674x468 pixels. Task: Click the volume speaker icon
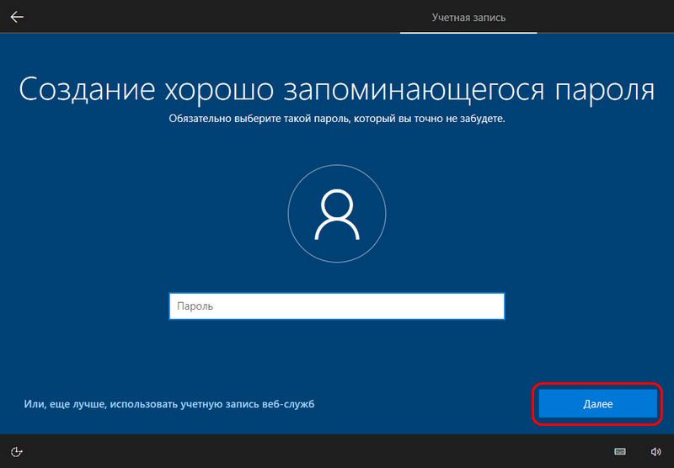coord(655,451)
